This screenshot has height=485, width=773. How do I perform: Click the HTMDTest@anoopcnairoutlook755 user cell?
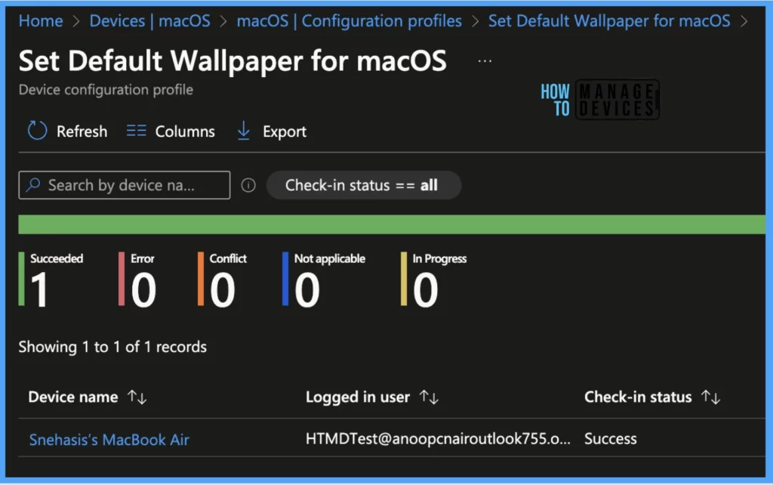pyautogui.click(x=438, y=439)
